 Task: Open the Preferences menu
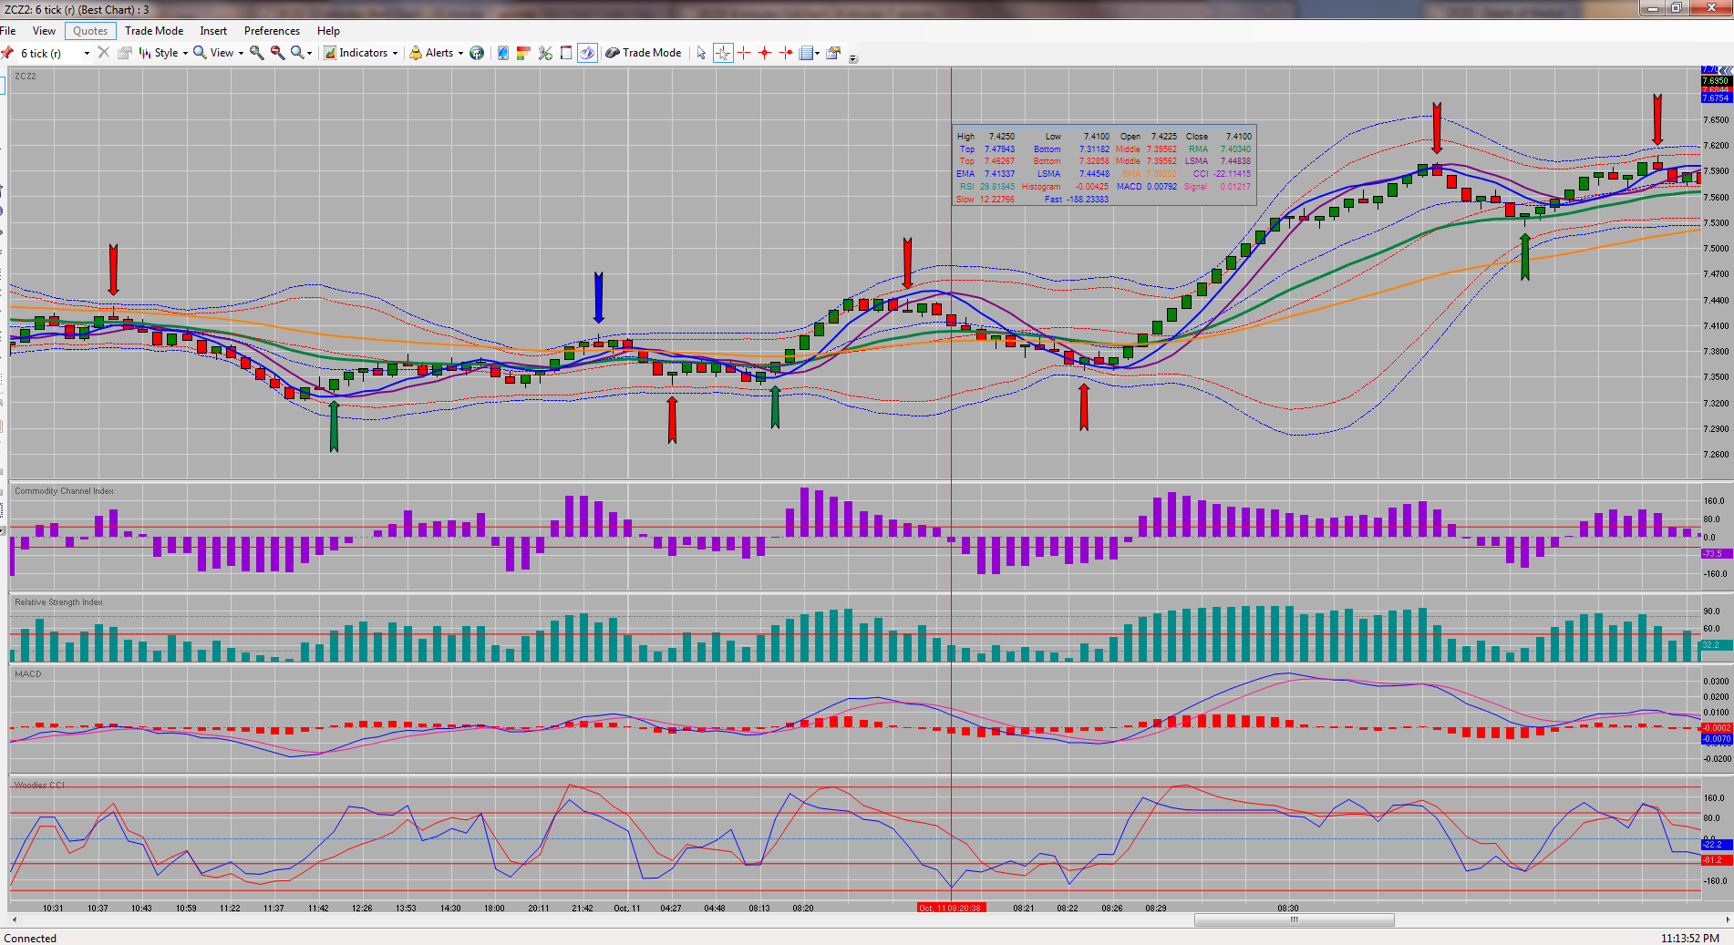(272, 31)
